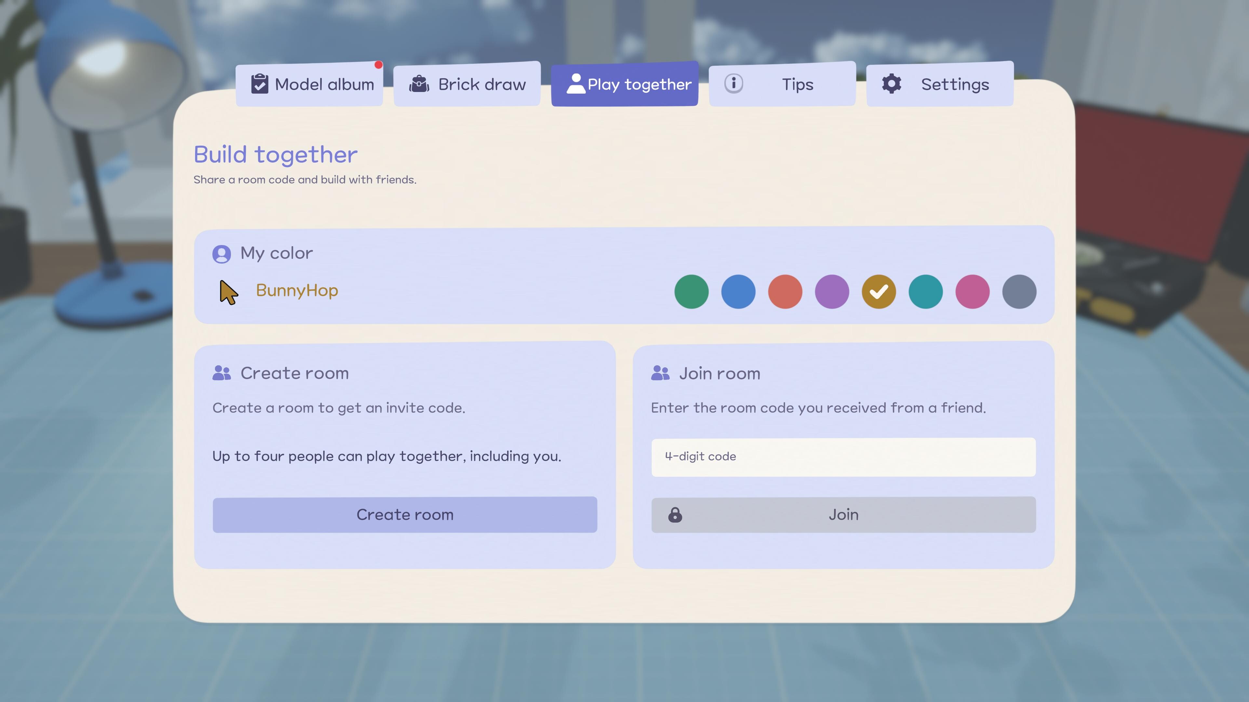Click 'Enter the room code you received' text

point(818,408)
